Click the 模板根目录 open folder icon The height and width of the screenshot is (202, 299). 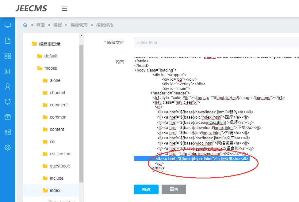pyautogui.click(x=34, y=44)
